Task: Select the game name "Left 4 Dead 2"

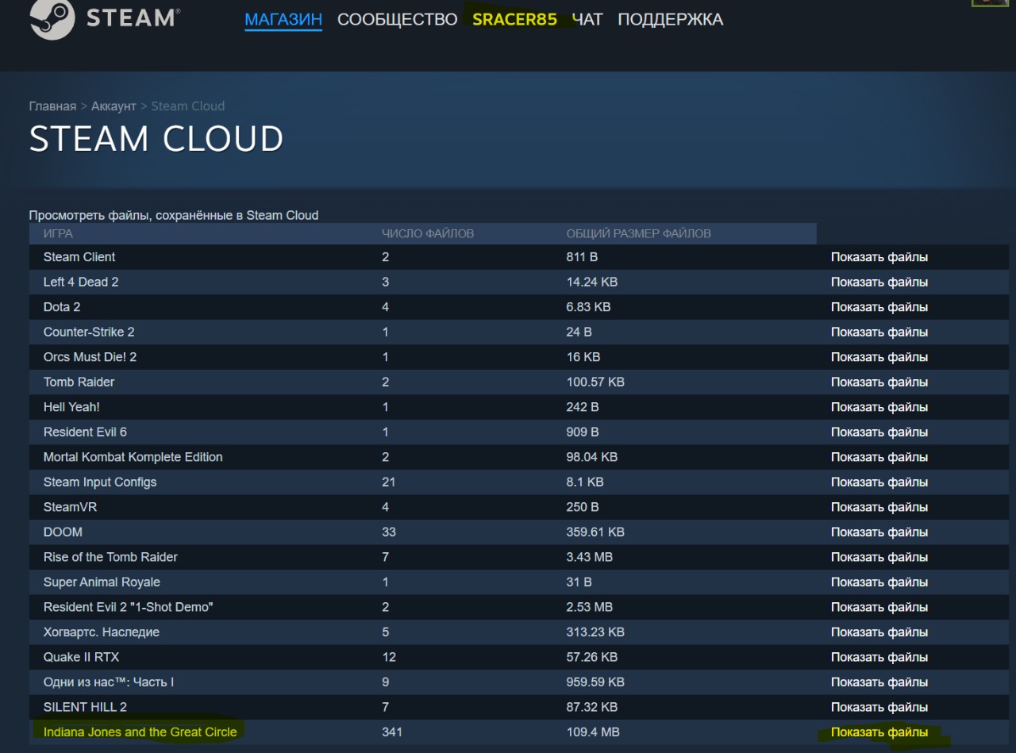Action: (x=81, y=282)
